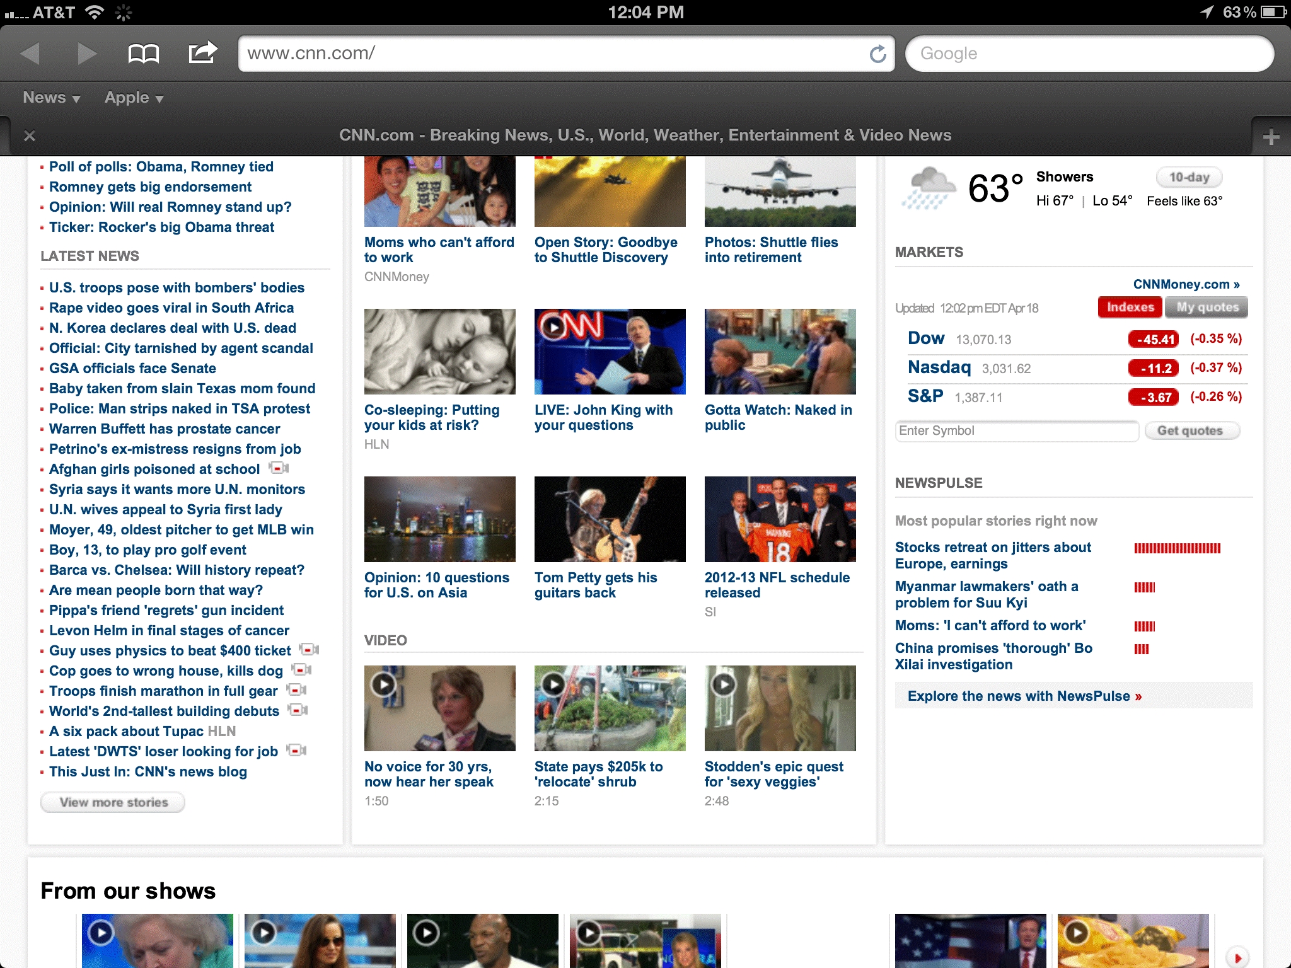Click the Nasdaq index name
Image resolution: width=1291 pixels, height=968 pixels.
click(939, 367)
